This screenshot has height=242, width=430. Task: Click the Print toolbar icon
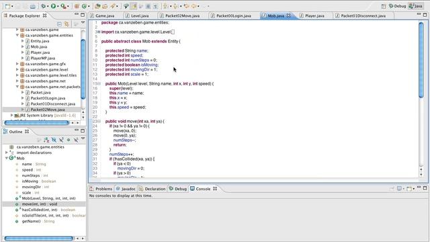point(33,6)
